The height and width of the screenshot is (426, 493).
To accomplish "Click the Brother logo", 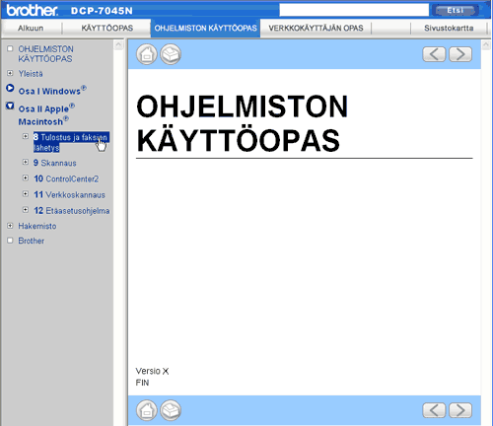I will [x=33, y=10].
